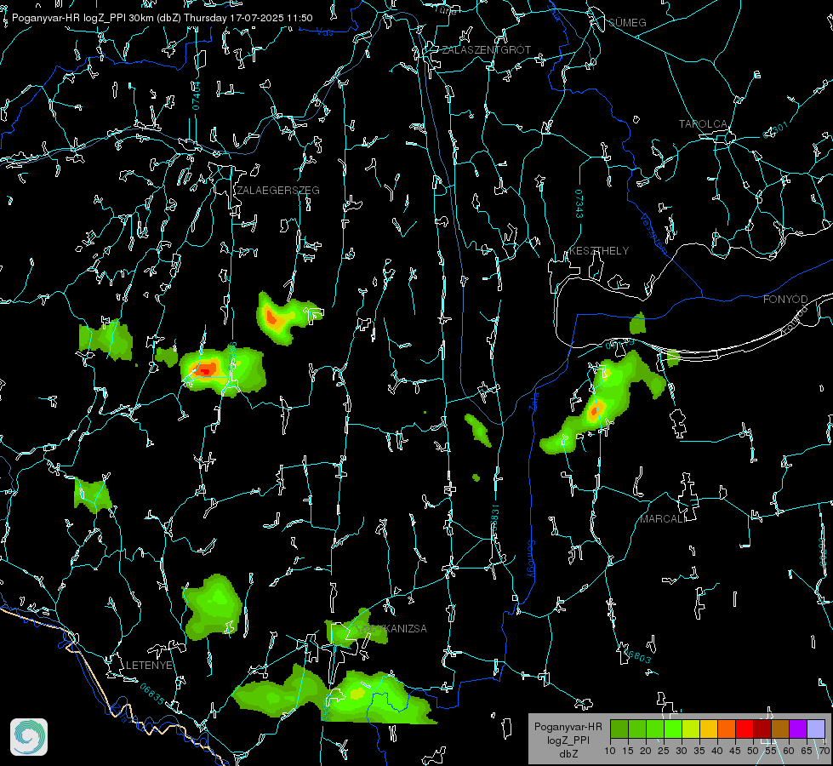This screenshot has width=833, height=766.
Task: Click the KESZTHELY city label
Action: [x=599, y=250]
